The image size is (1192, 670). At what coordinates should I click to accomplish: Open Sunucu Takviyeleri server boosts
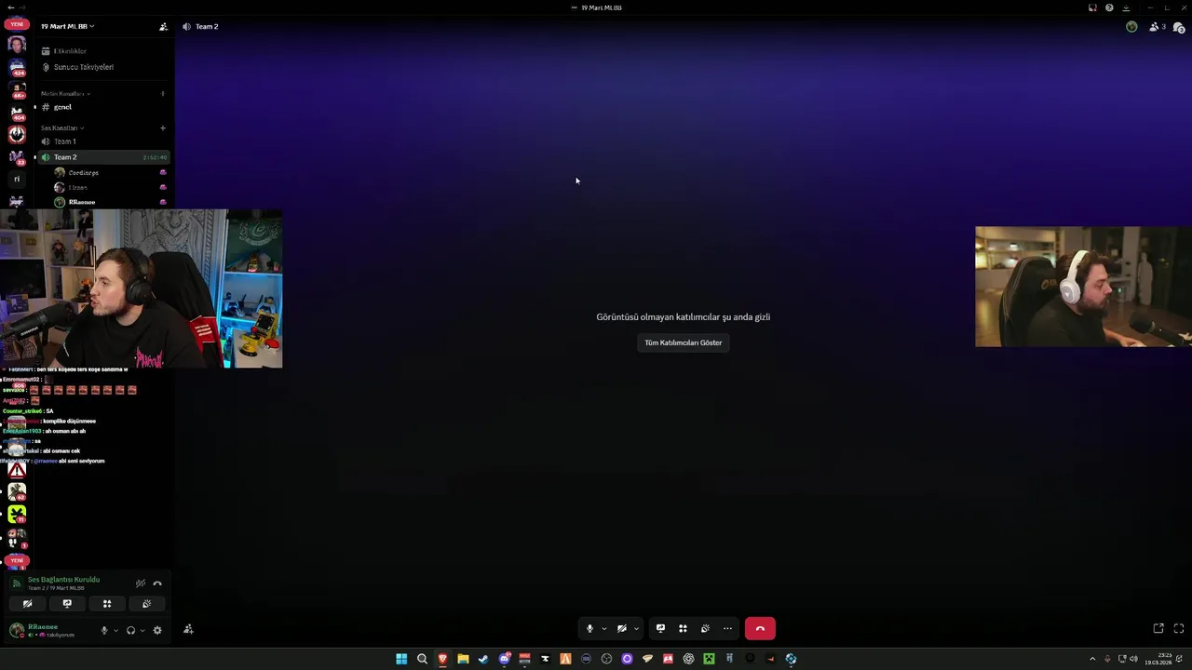point(102,67)
